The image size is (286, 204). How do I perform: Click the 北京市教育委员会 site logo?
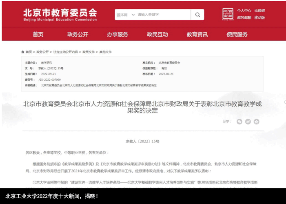click(x=60, y=15)
